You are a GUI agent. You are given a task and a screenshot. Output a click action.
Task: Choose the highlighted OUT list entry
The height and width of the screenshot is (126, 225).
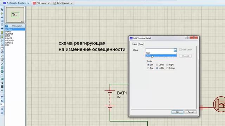point(161,56)
